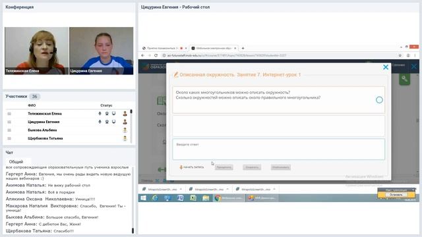This screenshot has height=237, width=422.
Task: Open the third downloaded file in bar
Action: (x=253, y=189)
